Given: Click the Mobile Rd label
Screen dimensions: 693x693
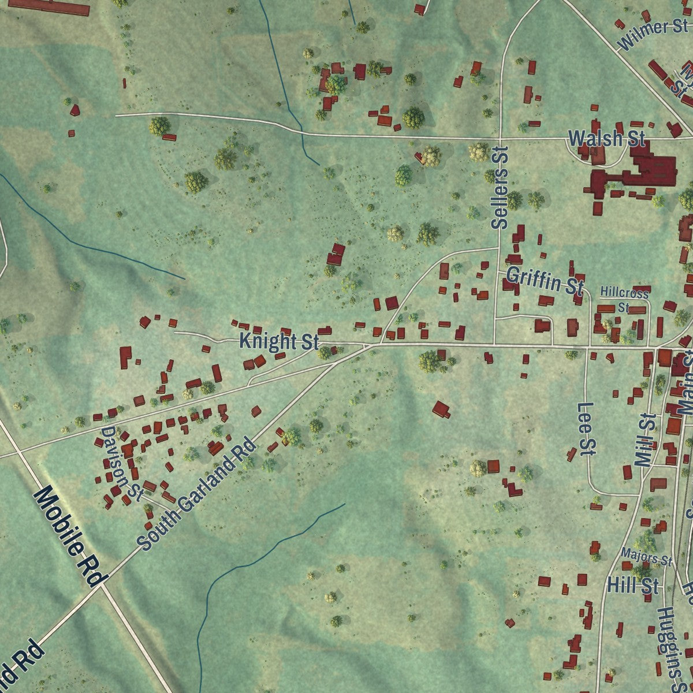Looking at the screenshot, I should pyautogui.click(x=70, y=536).
